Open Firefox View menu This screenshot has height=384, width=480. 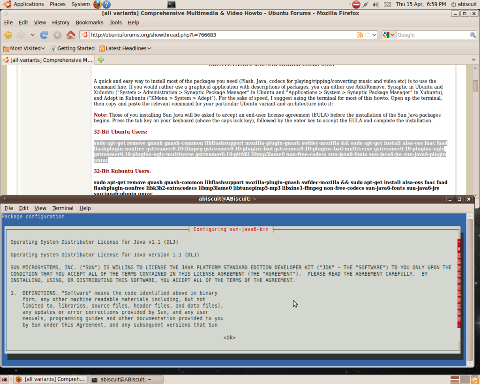pos(40,23)
